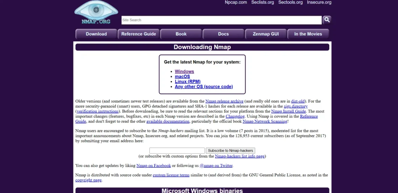Open the In the Movies tab
The image size is (398, 193).
click(308, 34)
